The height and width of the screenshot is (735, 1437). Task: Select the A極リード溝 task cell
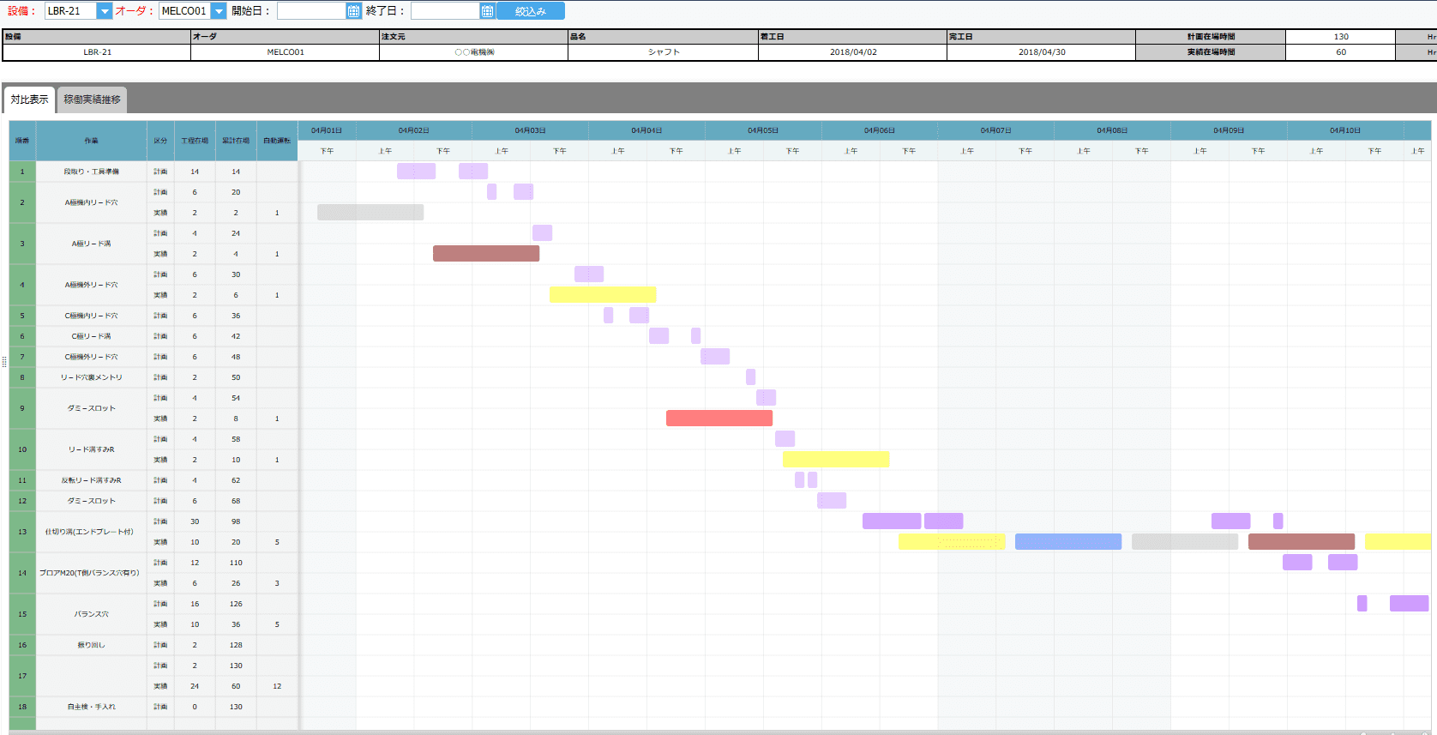[x=91, y=244]
